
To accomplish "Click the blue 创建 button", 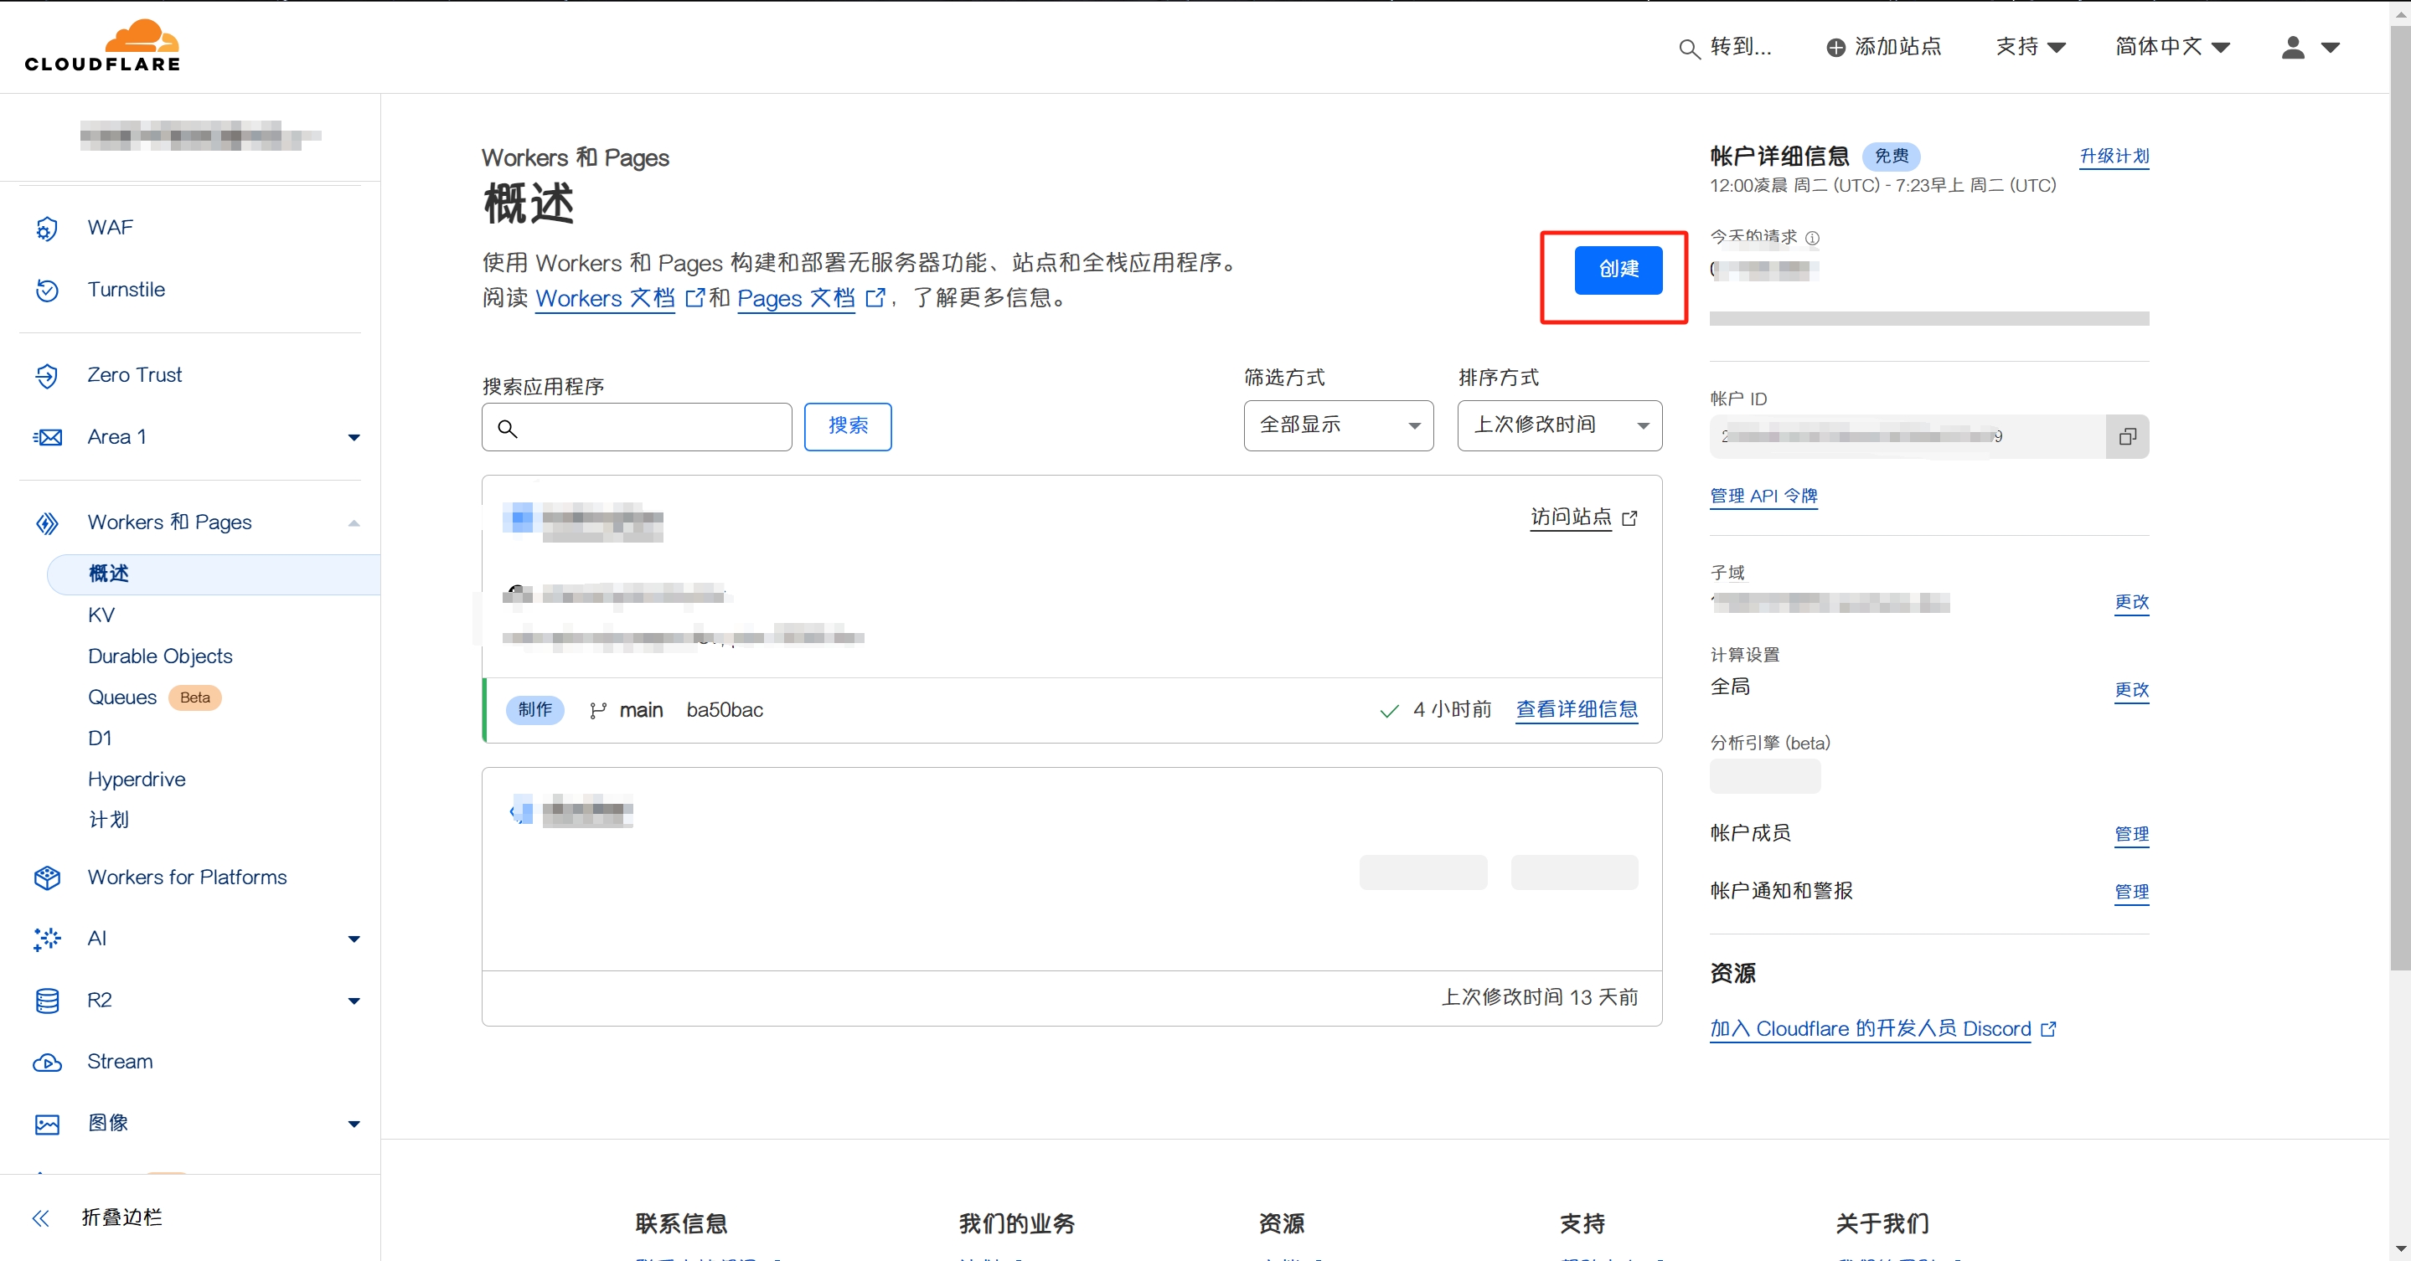I will click(1619, 270).
